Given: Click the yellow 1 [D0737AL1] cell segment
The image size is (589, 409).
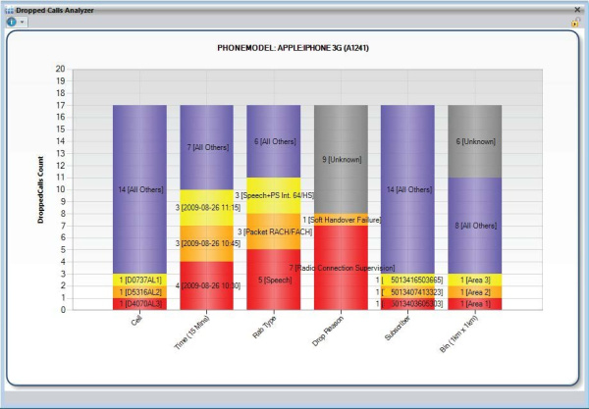Looking at the screenshot, I should [x=138, y=280].
